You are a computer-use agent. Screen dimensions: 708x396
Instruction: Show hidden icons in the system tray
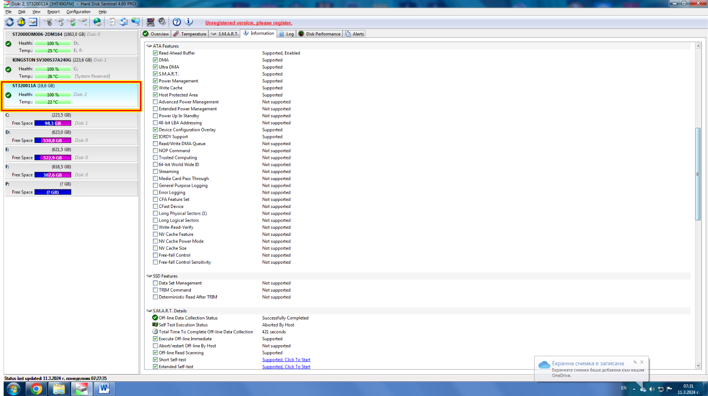point(634,389)
